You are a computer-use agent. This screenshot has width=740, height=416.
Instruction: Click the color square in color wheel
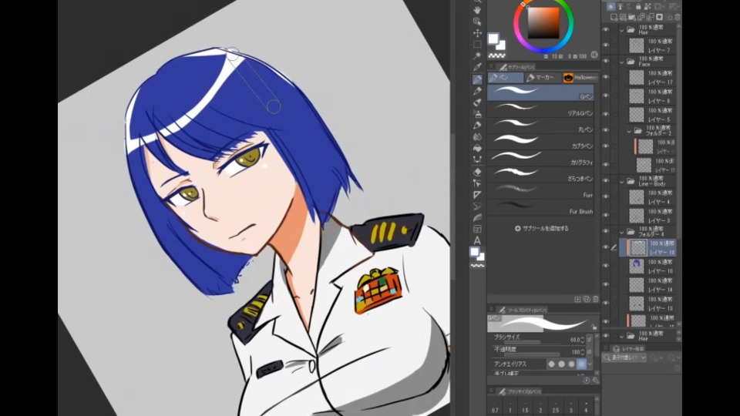point(543,23)
